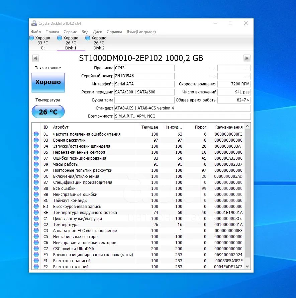Click the transfer mode field SATA/300 | SATA/600
This screenshot has width=296, height=298.
(144, 92)
